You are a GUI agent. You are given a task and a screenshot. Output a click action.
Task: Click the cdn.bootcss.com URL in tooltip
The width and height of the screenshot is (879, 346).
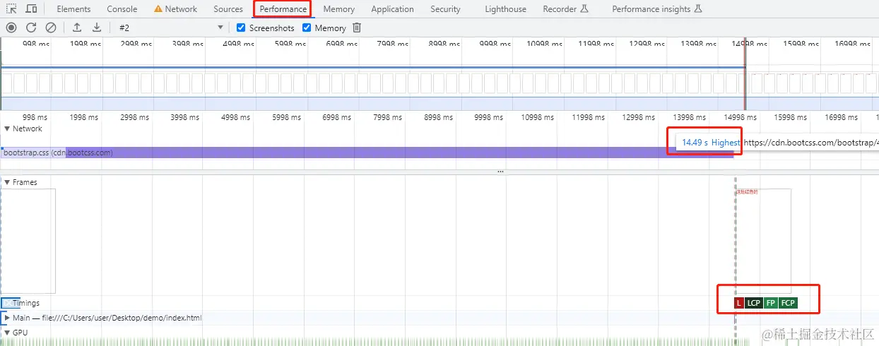coord(811,143)
